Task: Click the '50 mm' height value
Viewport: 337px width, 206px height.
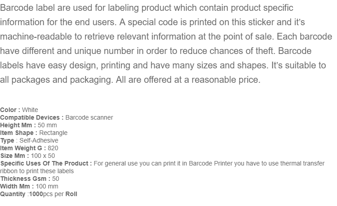Action: tap(47, 125)
